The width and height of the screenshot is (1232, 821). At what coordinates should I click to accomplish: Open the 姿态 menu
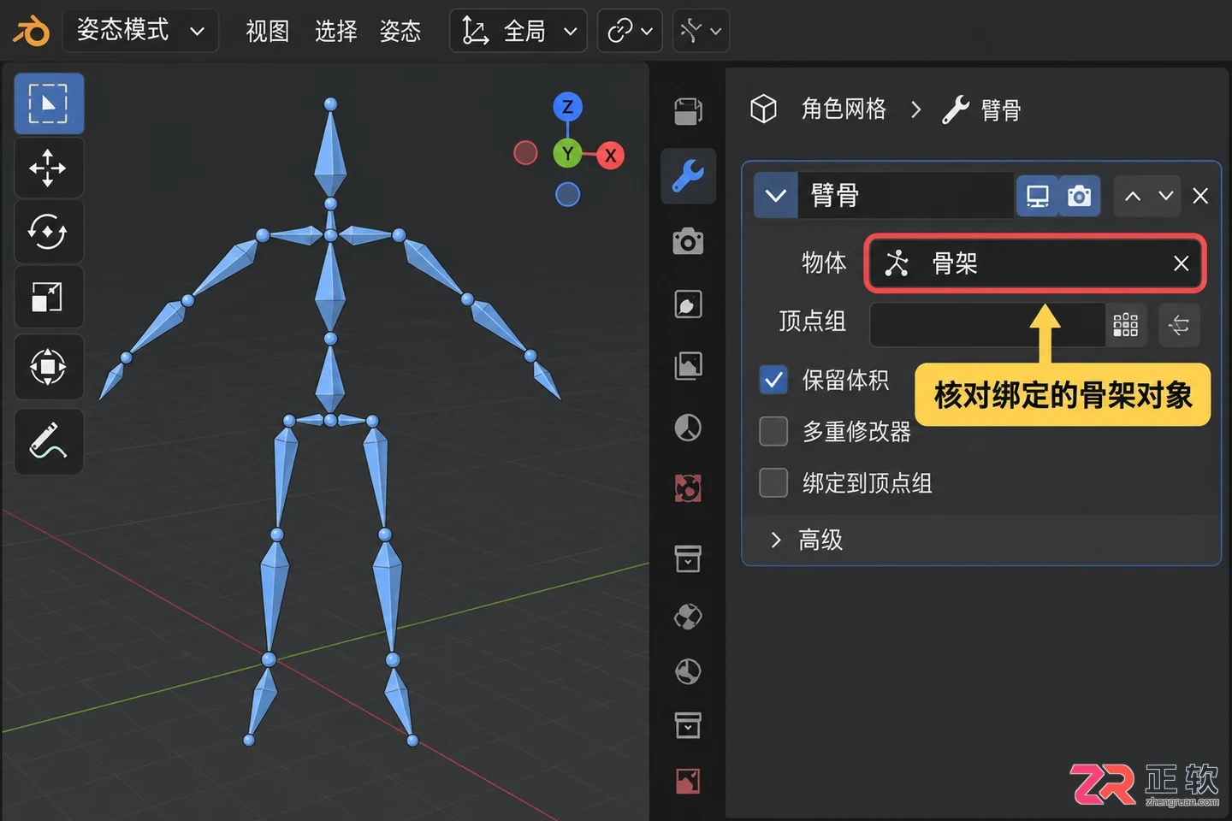pos(400,31)
